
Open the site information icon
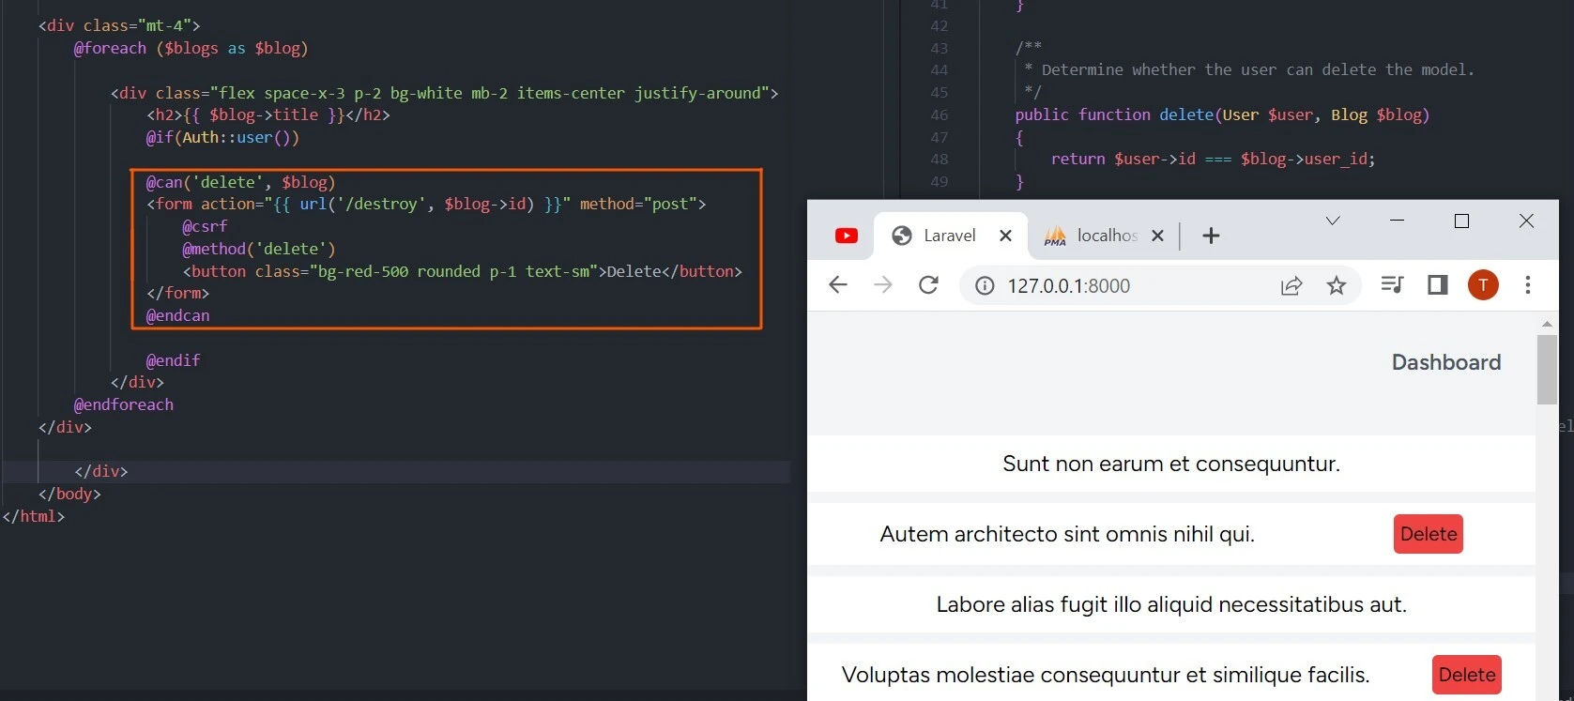click(x=985, y=286)
